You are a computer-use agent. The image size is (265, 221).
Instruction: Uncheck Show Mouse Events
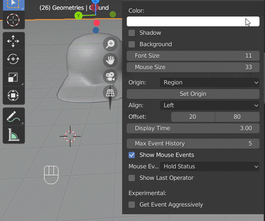click(x=132, y=155)
